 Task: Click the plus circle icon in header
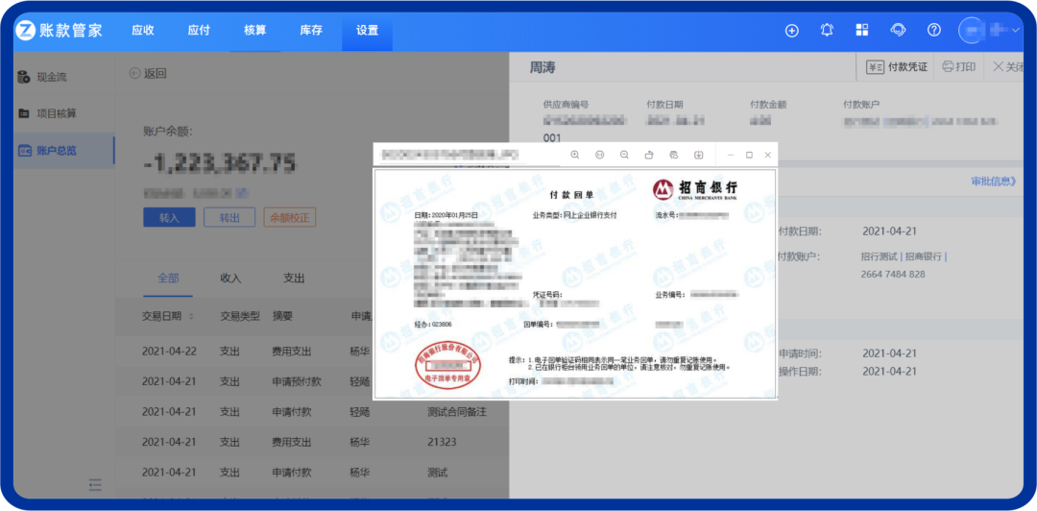click(792, 30)
